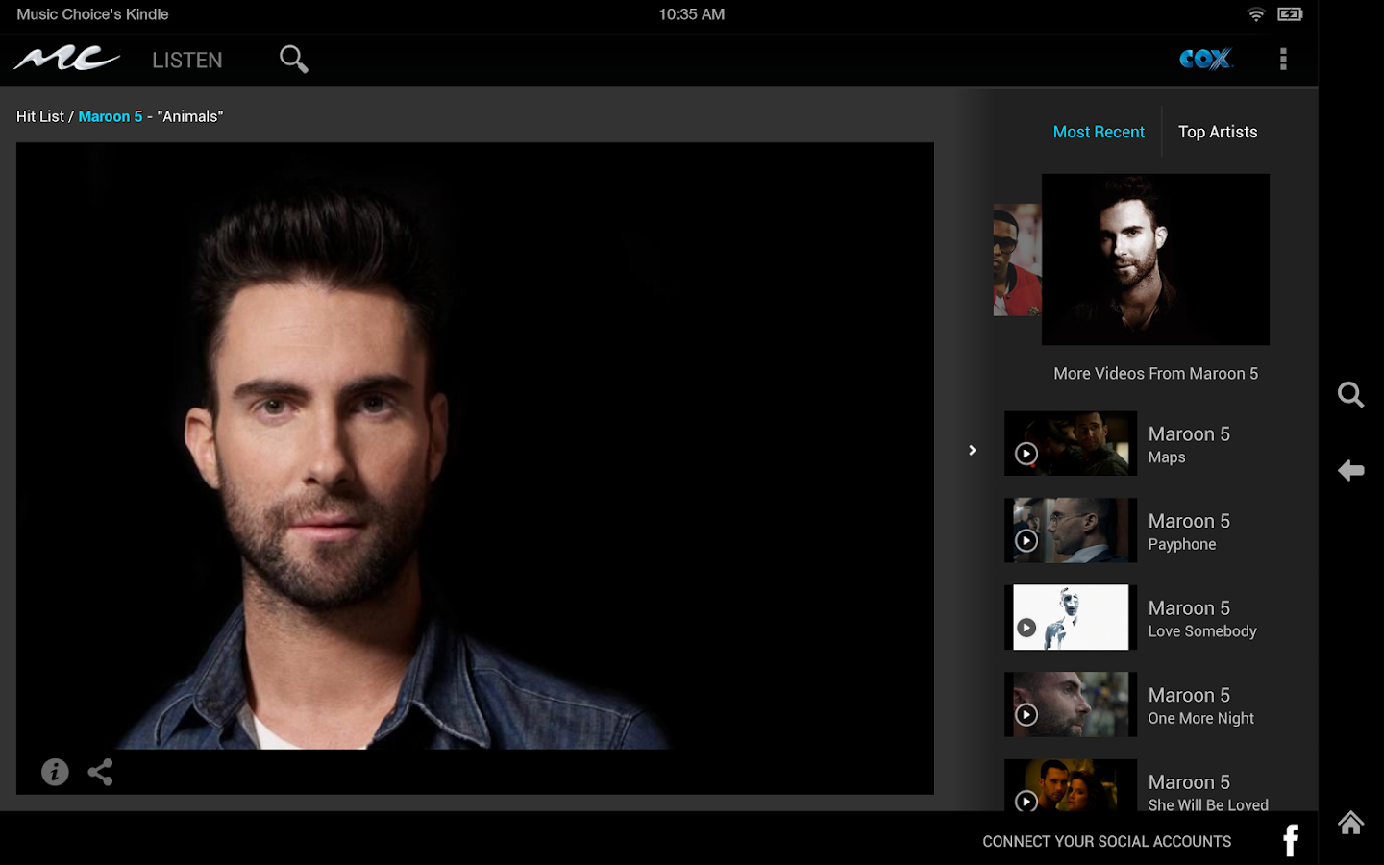Collapse the side panel with the chevron
This screenshot has height=865, width=1384.
click(x=973, y=450)
